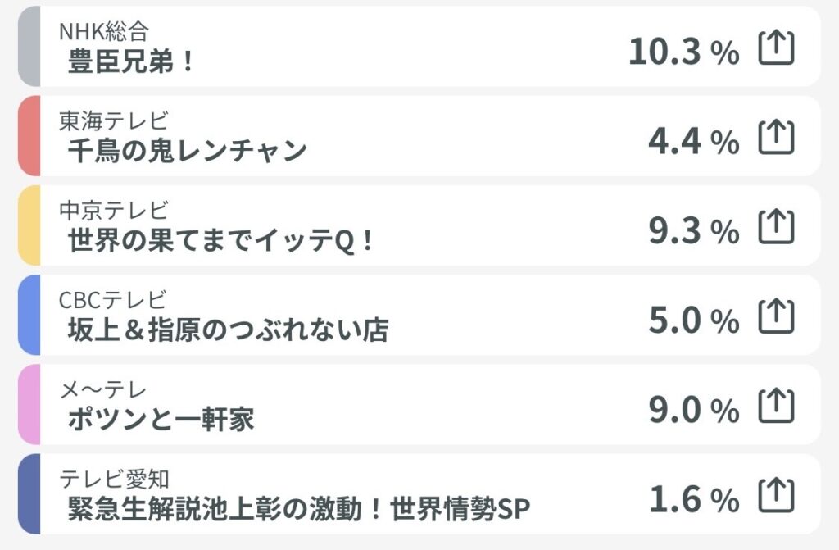839x550 pixels.
Task: Click the CBCテレビ channel label
Action: pyautogui.click(x=113, y=300)
